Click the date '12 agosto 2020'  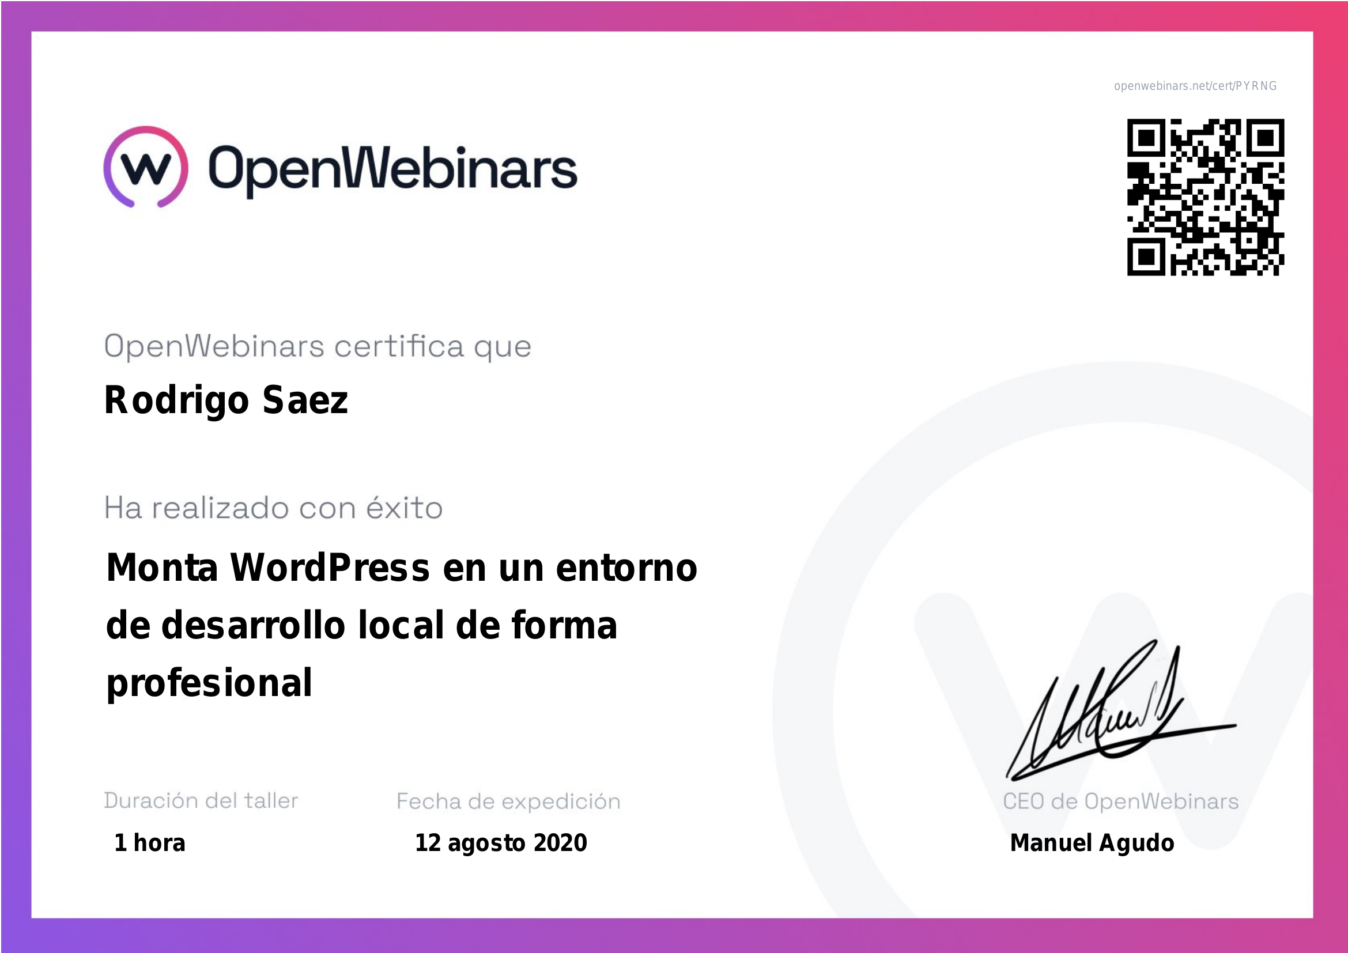pyautogui.click(x=501, y=844)
